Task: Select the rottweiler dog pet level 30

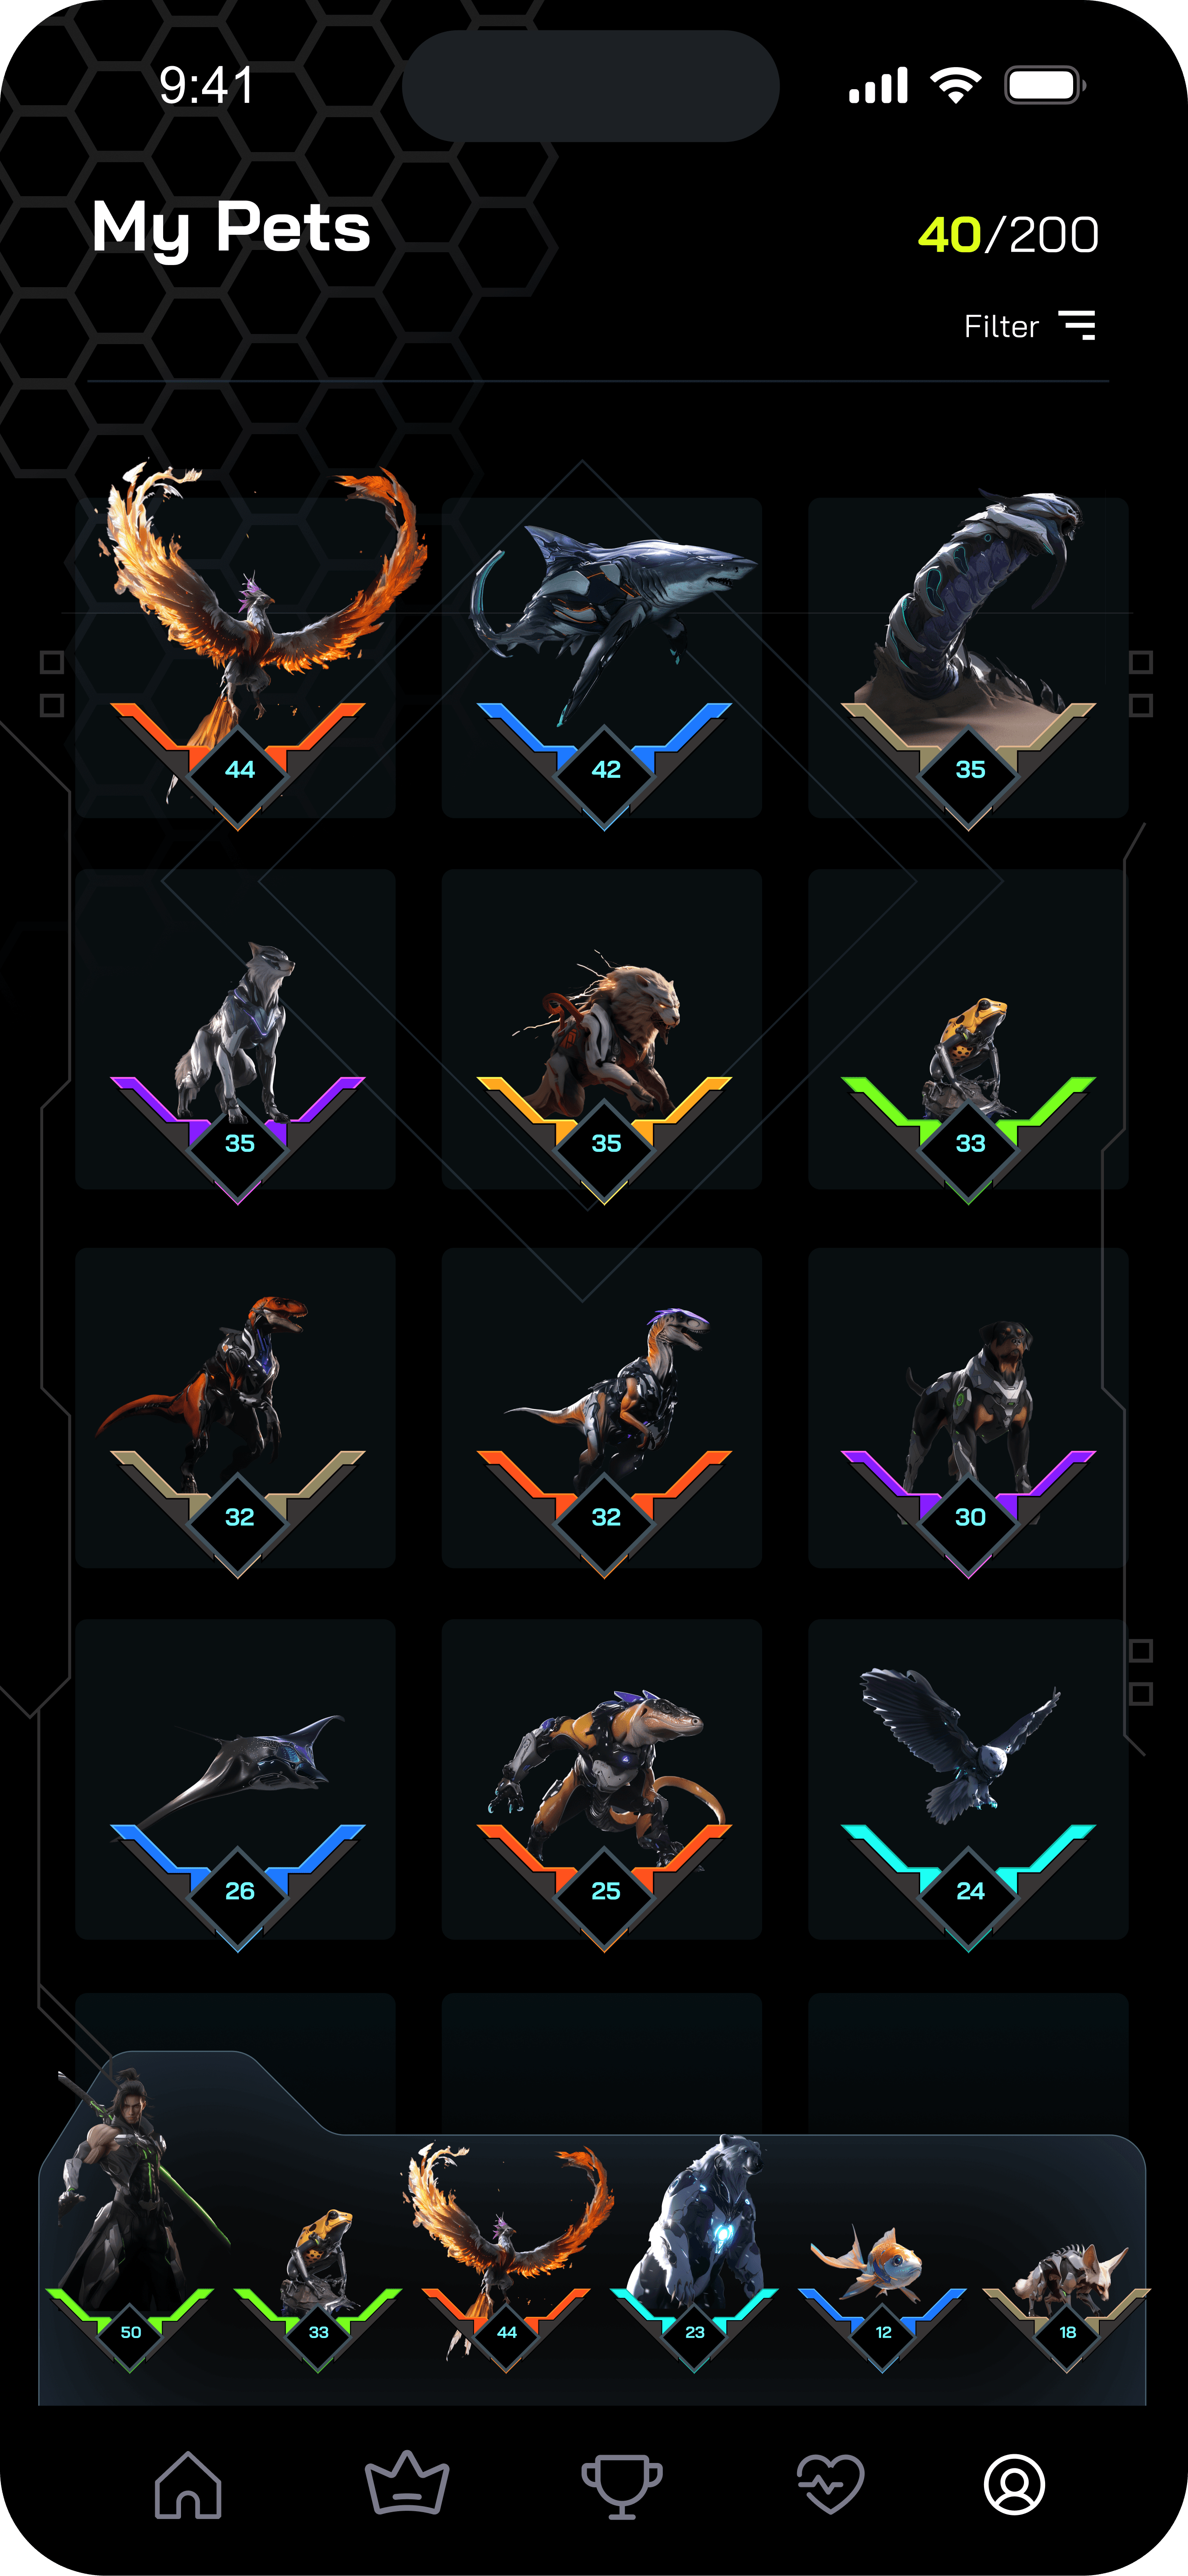Action: point(968,1408)
